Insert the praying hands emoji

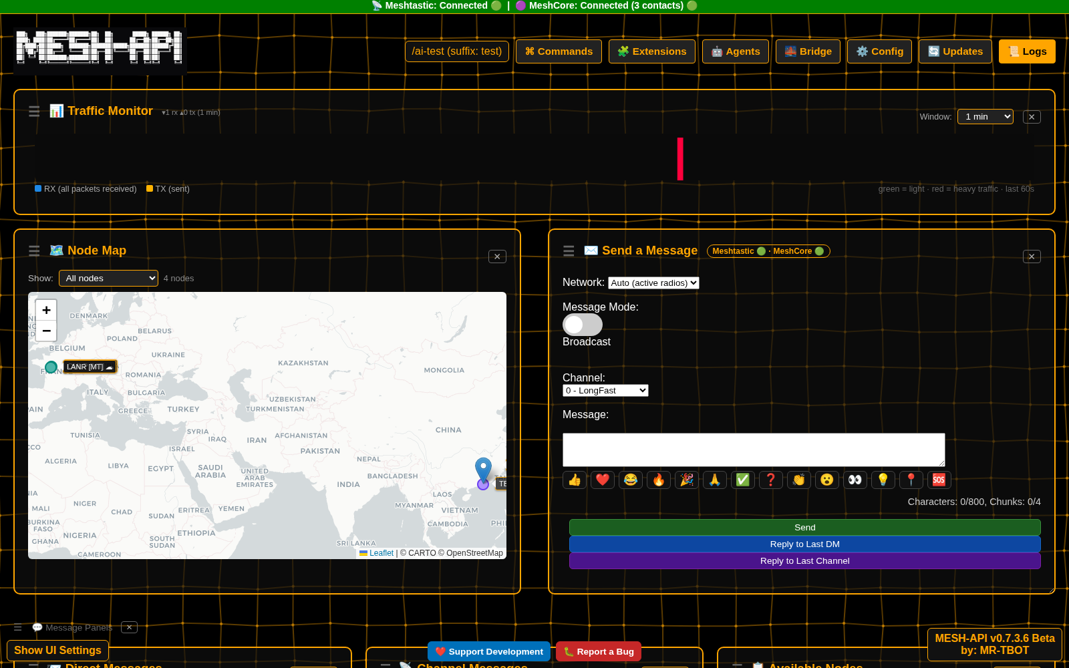pyautogui.click(x=715, y=480)
